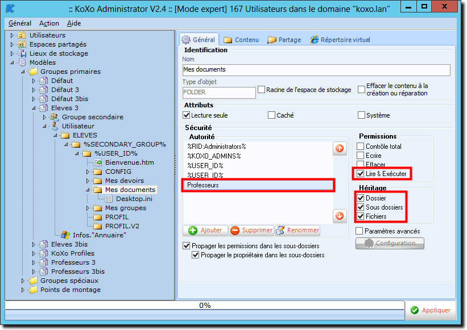Image resolution: width=467 pixels, height=330 pixels.
Task: Enable the Caché attribute checkbox
Action: [271, 115]
